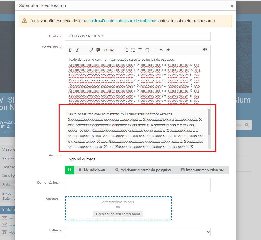Screen dimensions: 261x240
Task: Insert a blockquote in the editor
Action: pos(98,50)
